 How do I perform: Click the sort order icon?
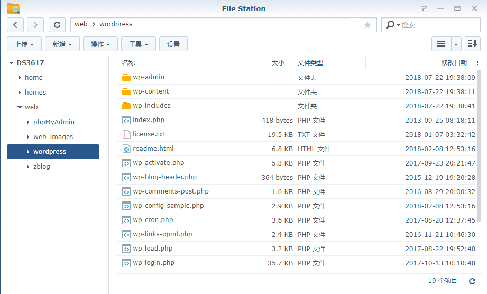pyautogui.click(x=473, y=44)
